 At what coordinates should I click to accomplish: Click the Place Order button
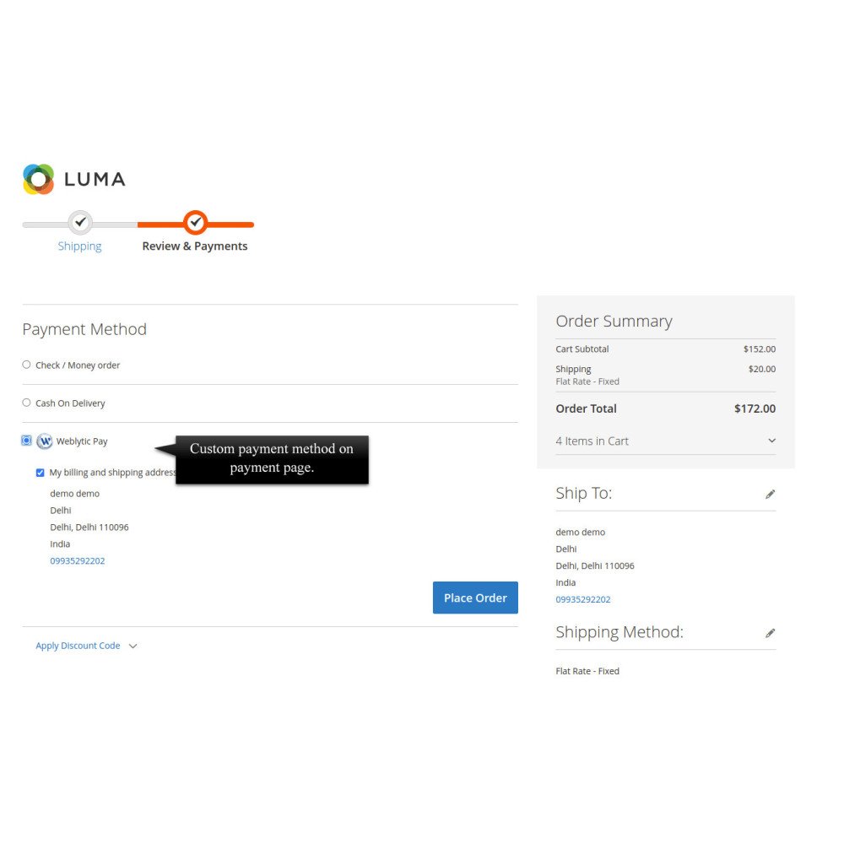475,598
